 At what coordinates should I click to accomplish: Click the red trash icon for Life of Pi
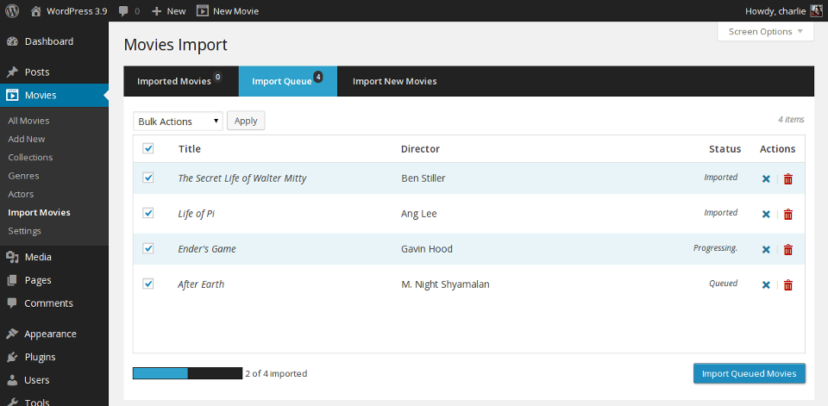click(x=787, y=215)
